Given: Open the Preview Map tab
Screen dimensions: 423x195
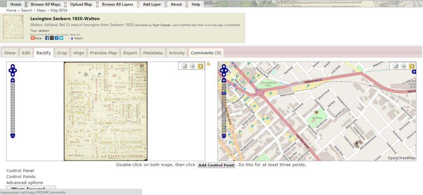Looking at the screenshot, I should tap(103, 53).
